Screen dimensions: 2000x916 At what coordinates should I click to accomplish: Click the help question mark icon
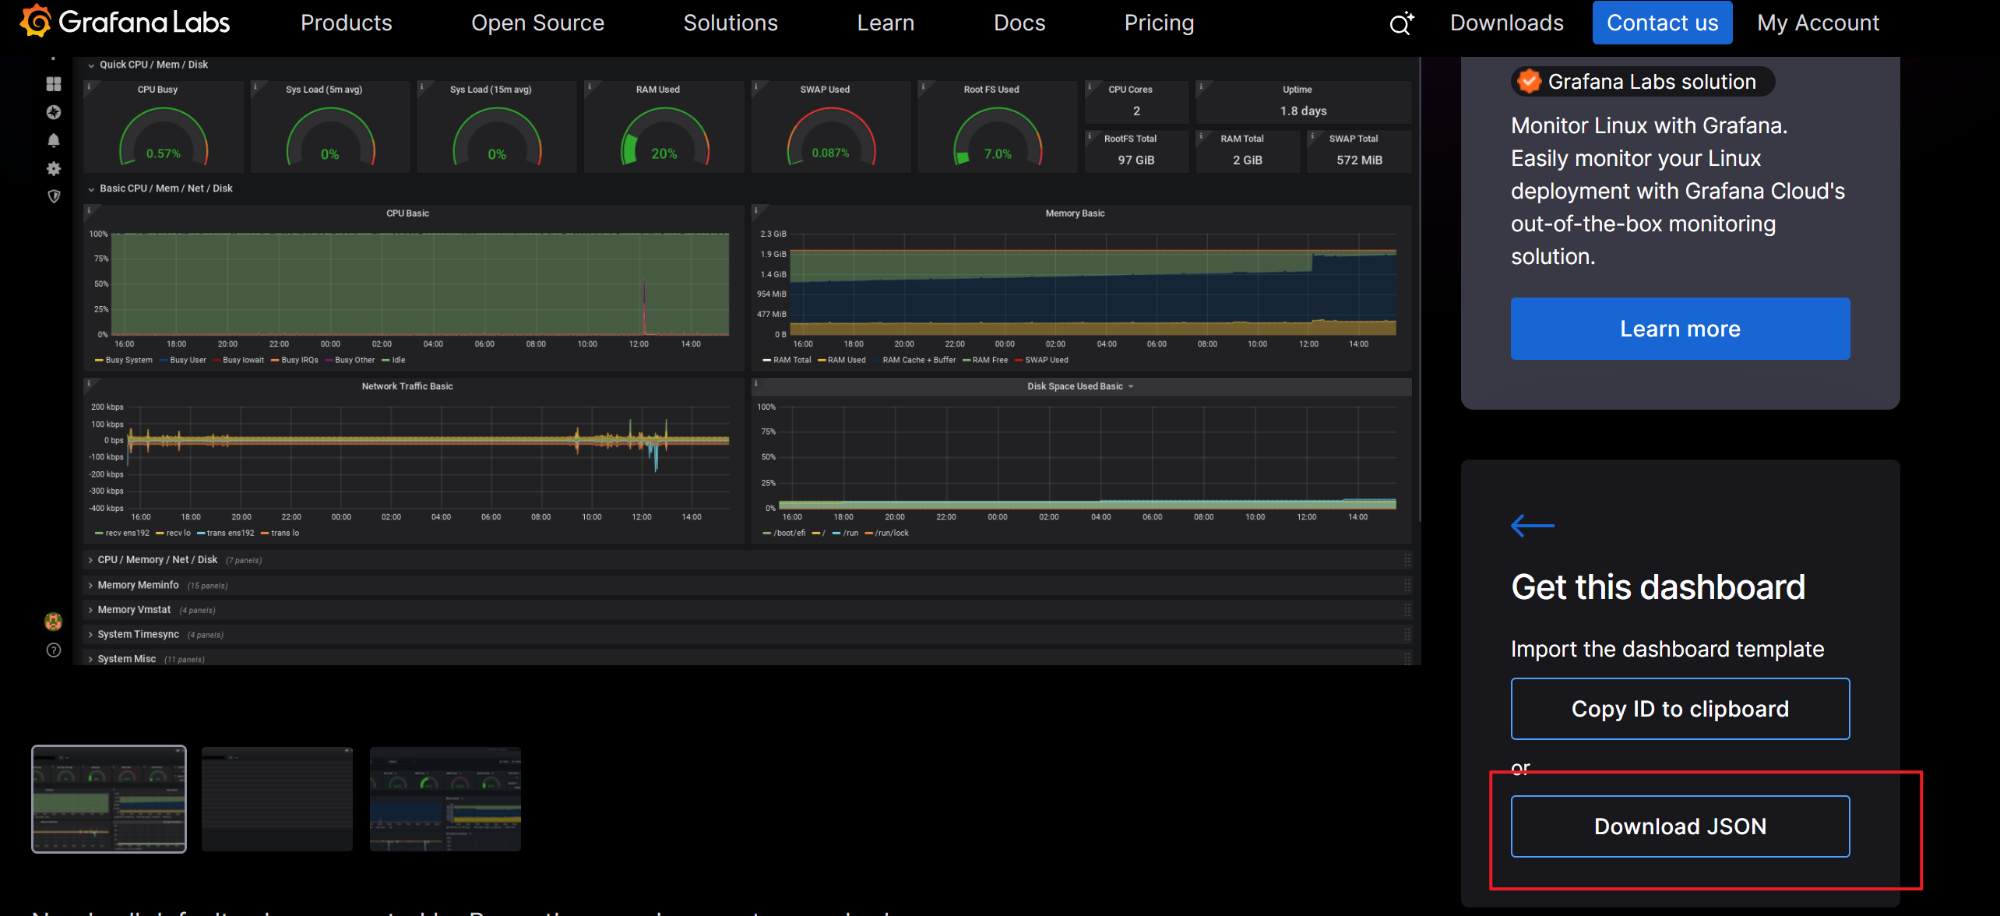(54, 650)
